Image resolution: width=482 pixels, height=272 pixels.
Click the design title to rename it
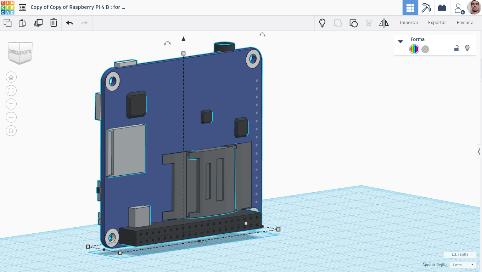point(78,7)
